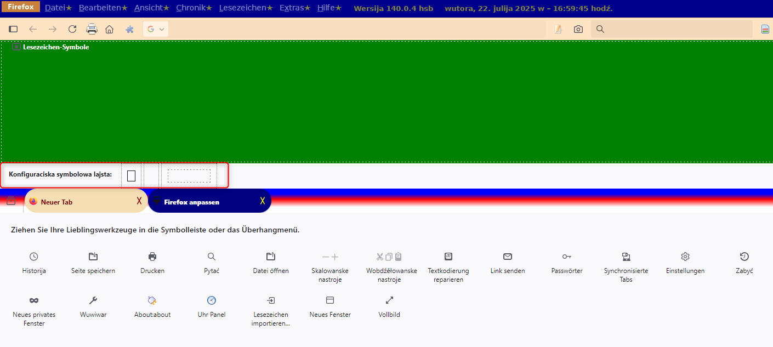Click the small rectangle item in Konfiguraciska lajsta
Image resolution: width=773 pixels, height=347 pixels.
(131, 175)
